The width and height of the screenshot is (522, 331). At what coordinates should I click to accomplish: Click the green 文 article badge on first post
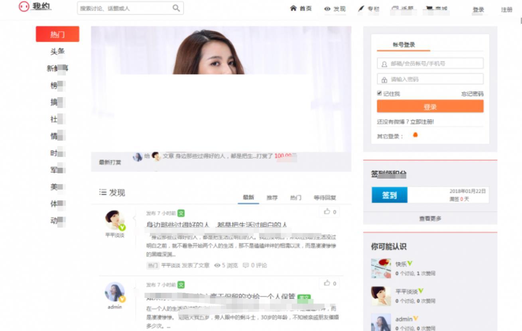[181, 213]
